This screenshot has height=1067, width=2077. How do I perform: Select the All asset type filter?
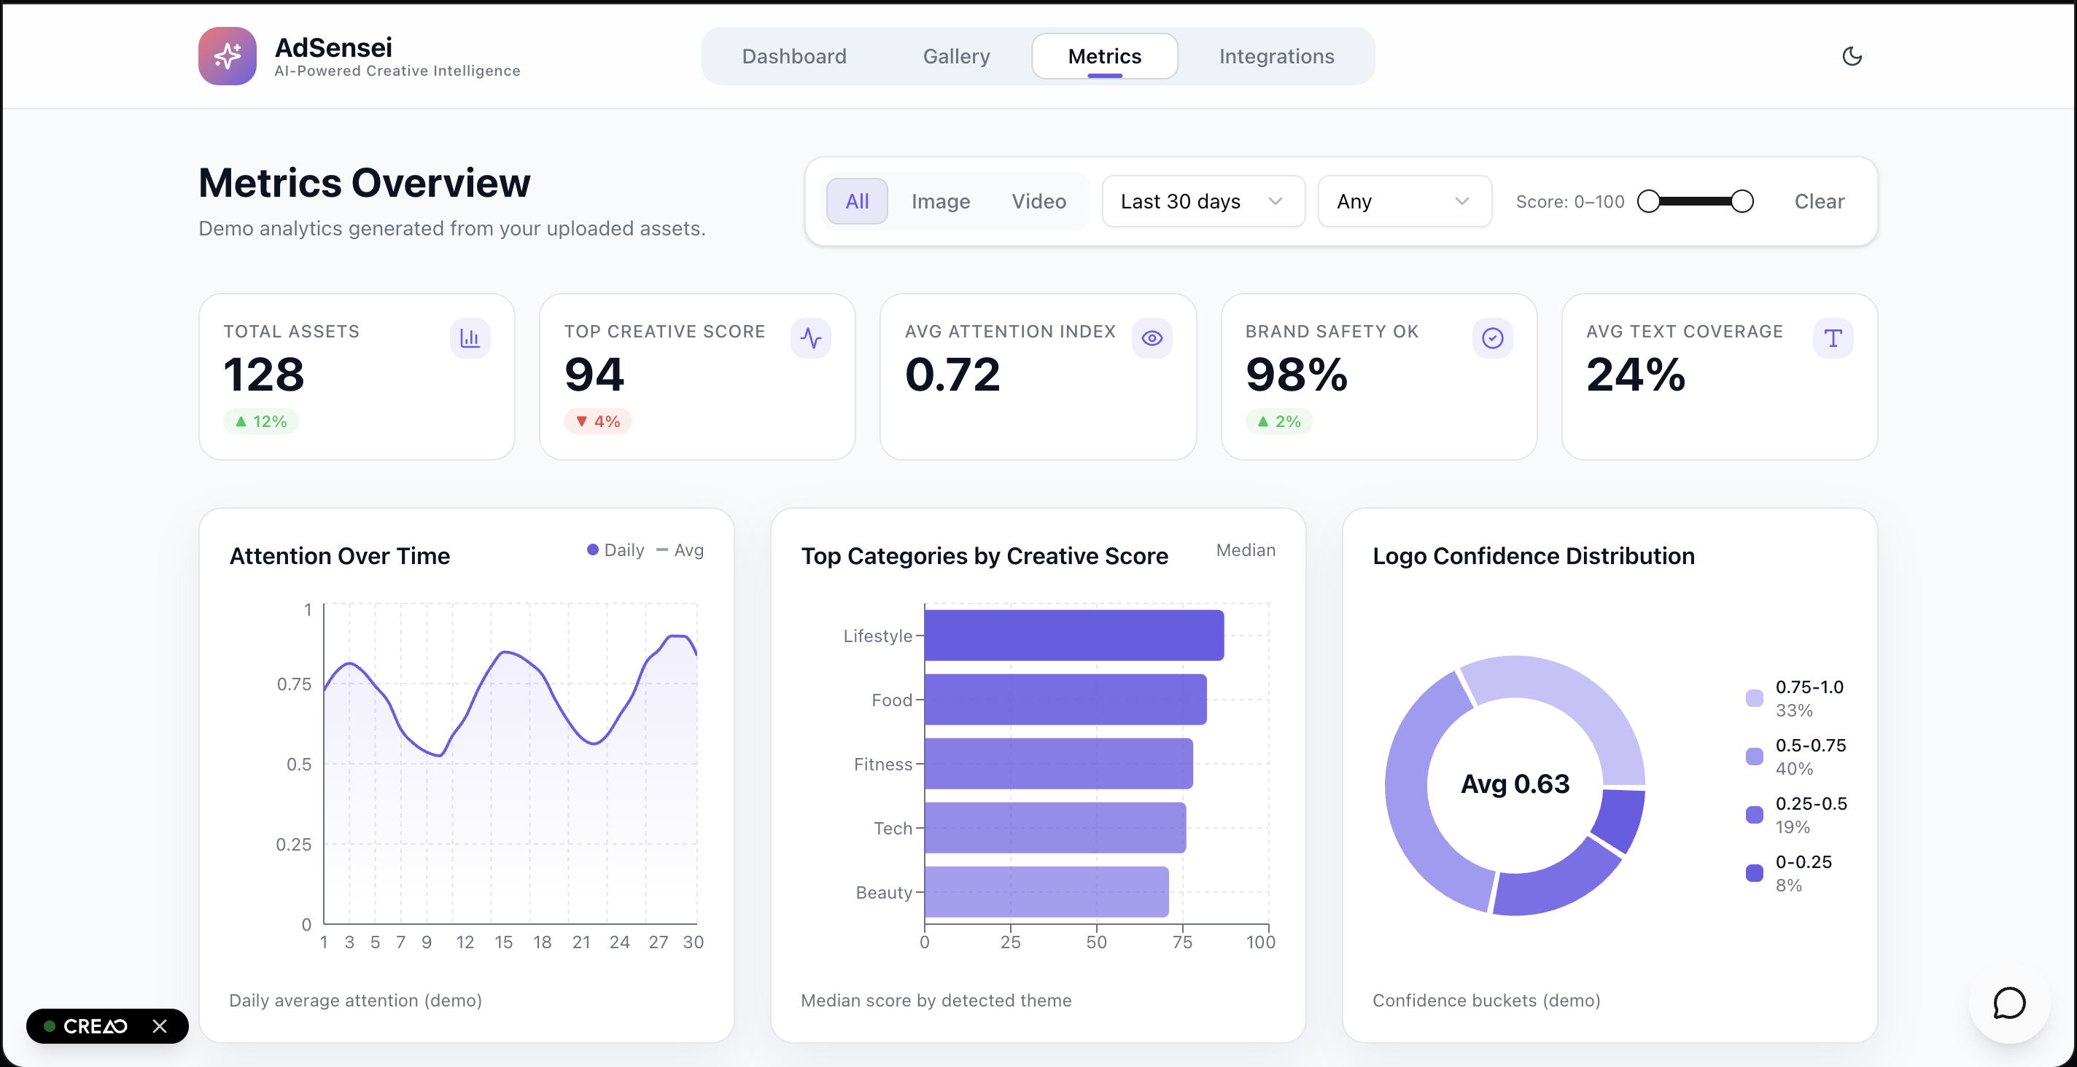point(856,201)
